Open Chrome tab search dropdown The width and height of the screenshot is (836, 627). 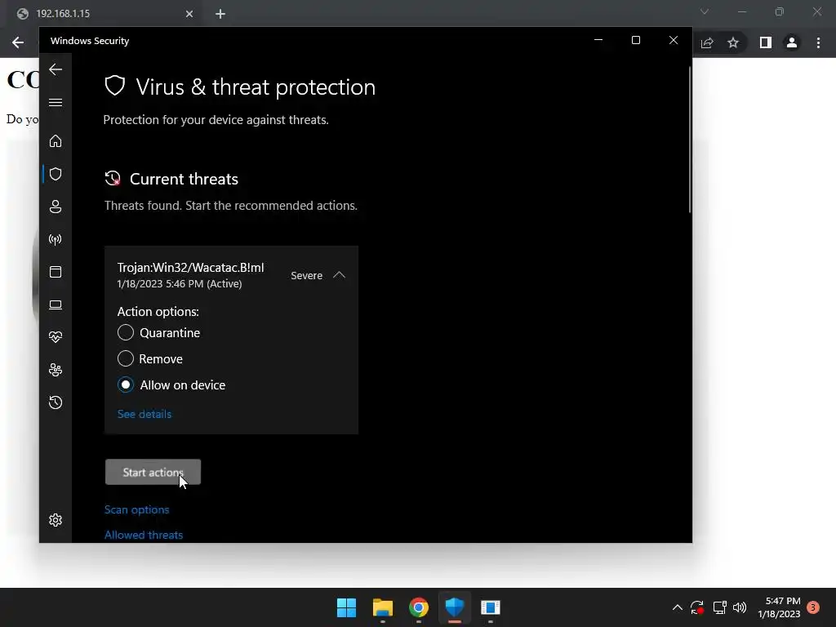tap(705, 11)
